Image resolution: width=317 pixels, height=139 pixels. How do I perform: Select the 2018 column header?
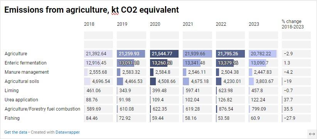pyautogui.click(x=89, y=24)
